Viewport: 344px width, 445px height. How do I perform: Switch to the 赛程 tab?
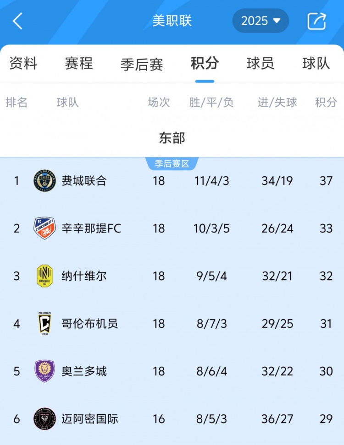pos(78,63)
